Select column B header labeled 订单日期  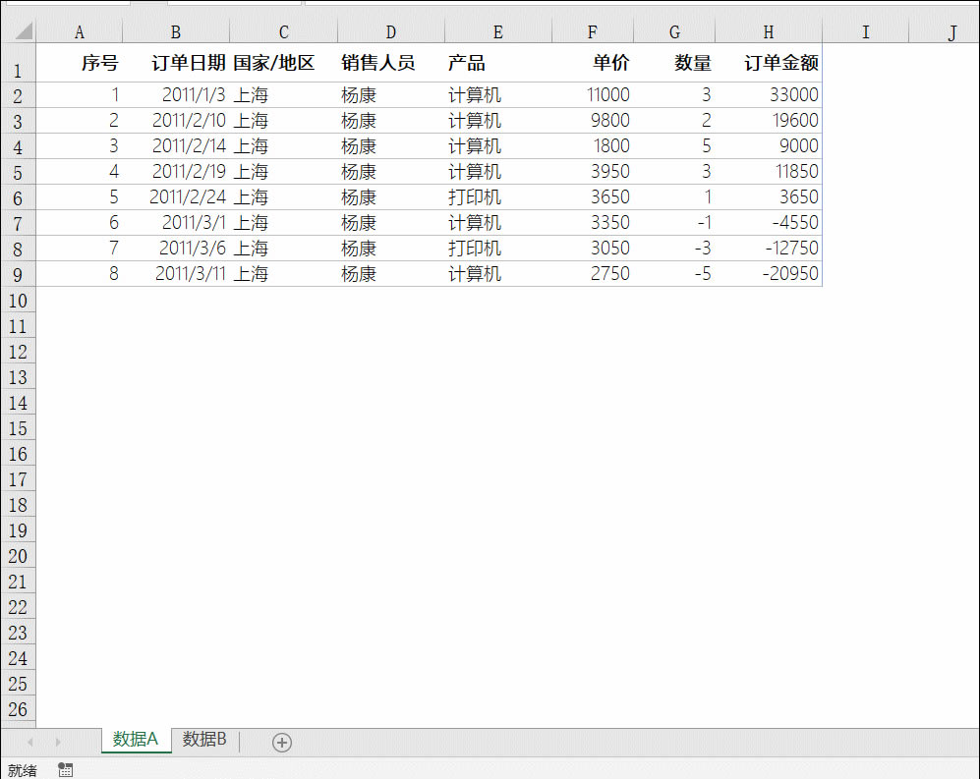[x=175, y=30]
